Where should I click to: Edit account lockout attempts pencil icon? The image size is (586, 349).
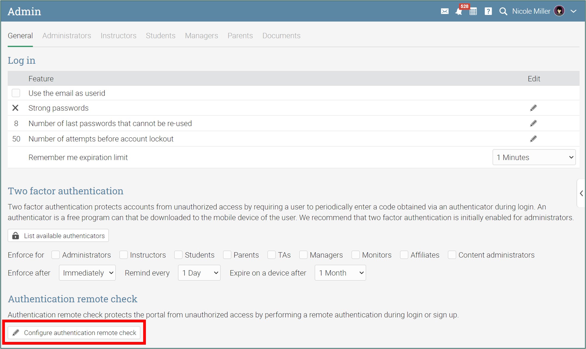point(533,139)
